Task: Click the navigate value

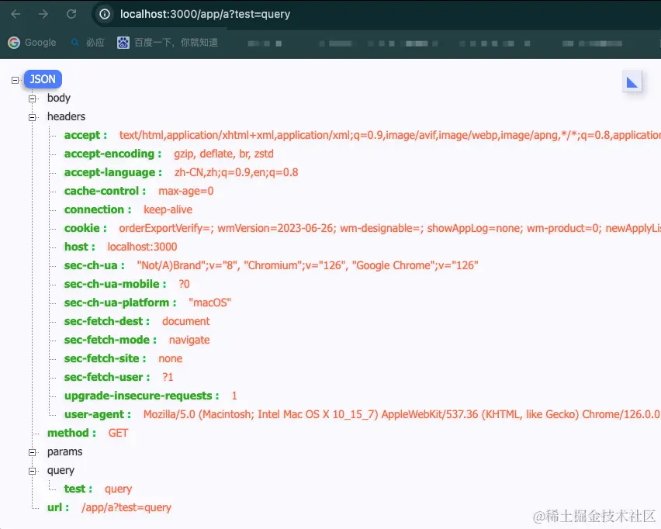Action: click(x=189, y=340)
